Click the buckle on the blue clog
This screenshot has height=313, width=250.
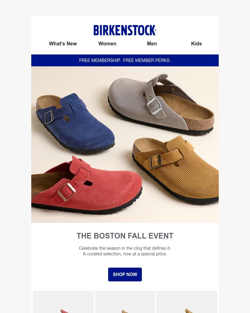(49, 117)
